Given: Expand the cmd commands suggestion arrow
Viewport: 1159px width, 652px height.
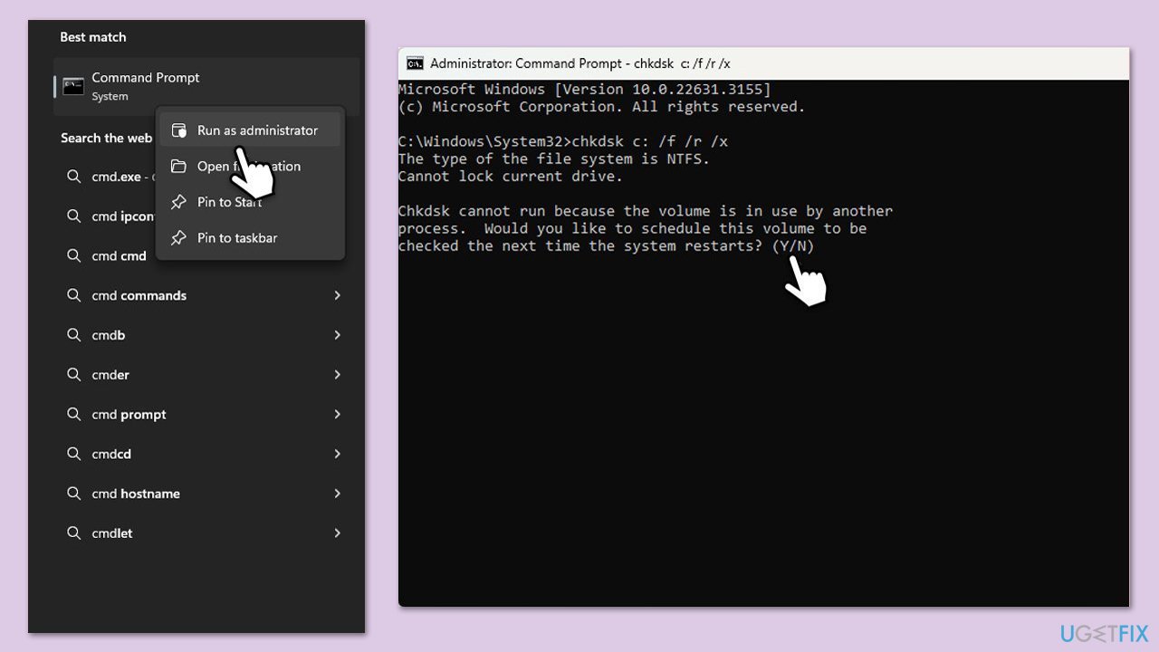Looking at the screenshot, I should (337, 295).
